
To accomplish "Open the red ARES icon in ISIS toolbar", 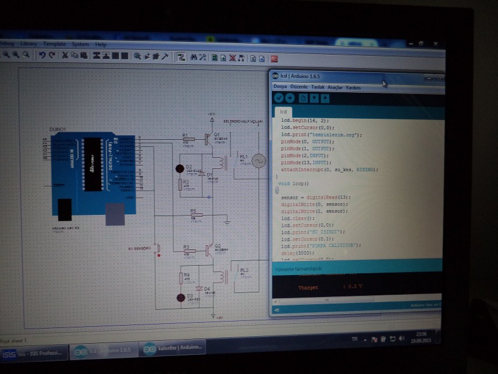I will [274, 59].
